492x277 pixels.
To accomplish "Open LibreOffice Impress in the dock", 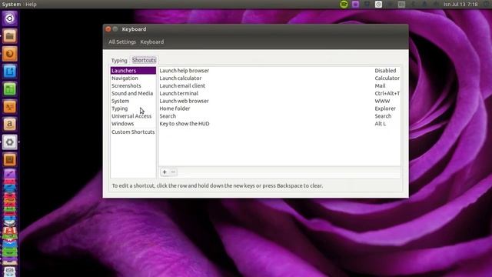I will (10, 107).
